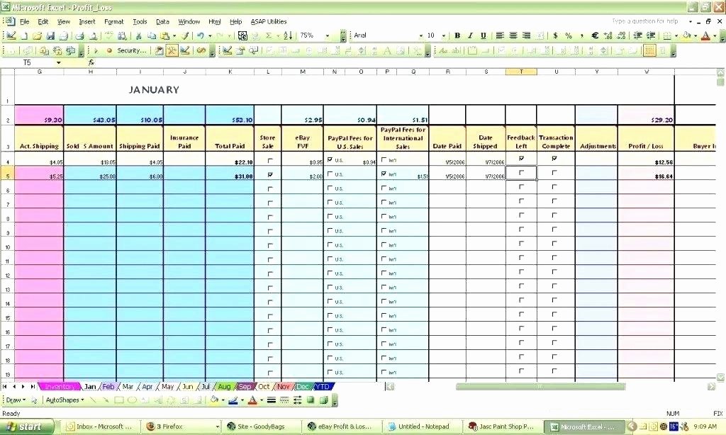Open the ASAP Utilities menu

coord(269,22)
